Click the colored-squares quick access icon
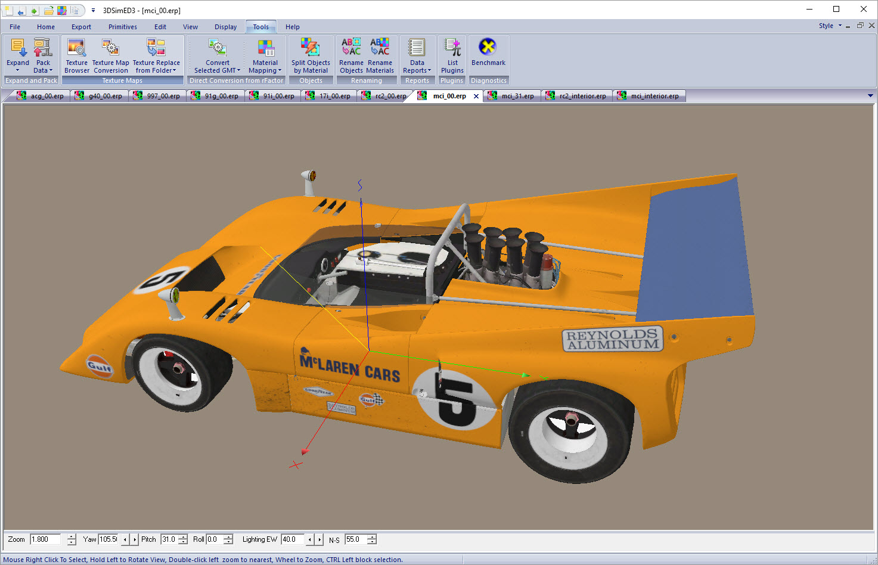 coord(62,10)
